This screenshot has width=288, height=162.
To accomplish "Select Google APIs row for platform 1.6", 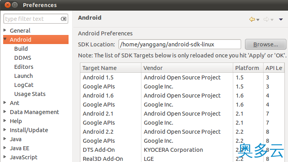I will (182, 105).
